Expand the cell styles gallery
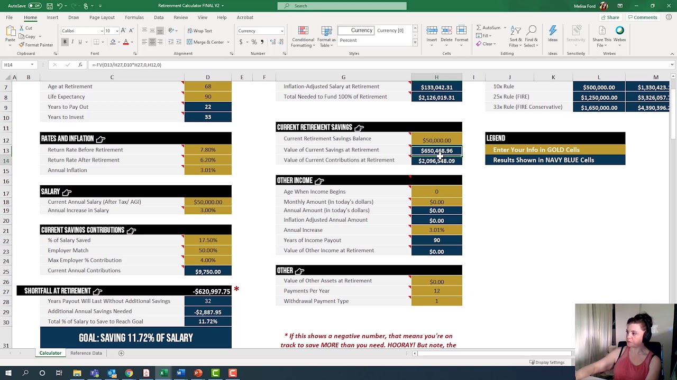The height and width of the screenshot is (380, 677). [415, 43]
